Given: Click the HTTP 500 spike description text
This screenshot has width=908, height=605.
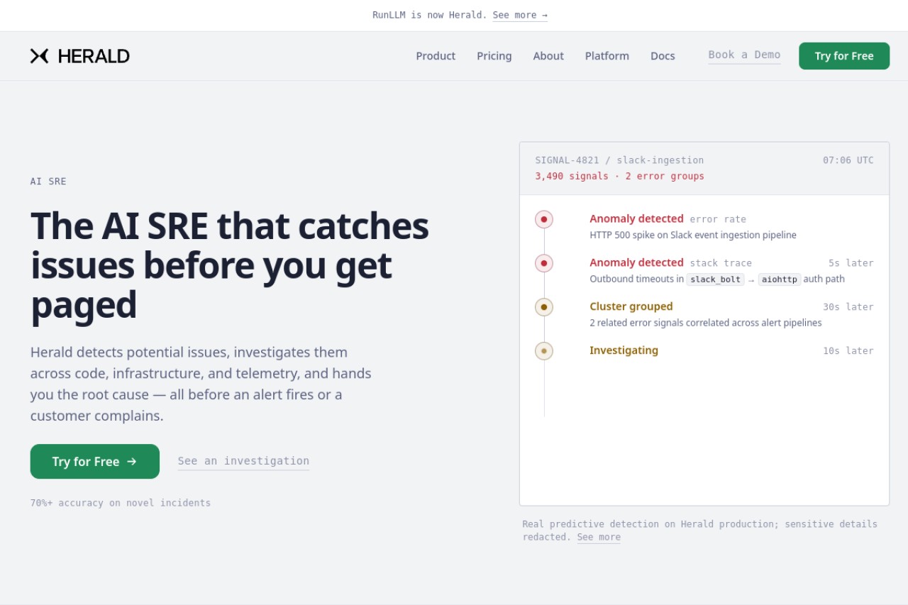Looking at the screenshot, I should 693,235.
